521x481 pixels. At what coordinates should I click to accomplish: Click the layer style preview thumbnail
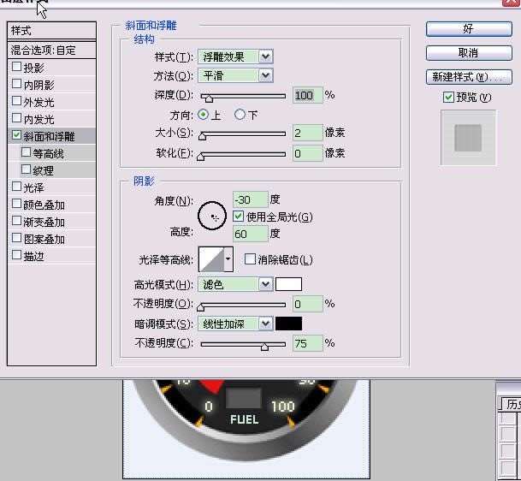pos(468,136)
